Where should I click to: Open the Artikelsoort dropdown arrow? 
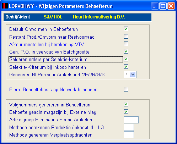[133, 74]
